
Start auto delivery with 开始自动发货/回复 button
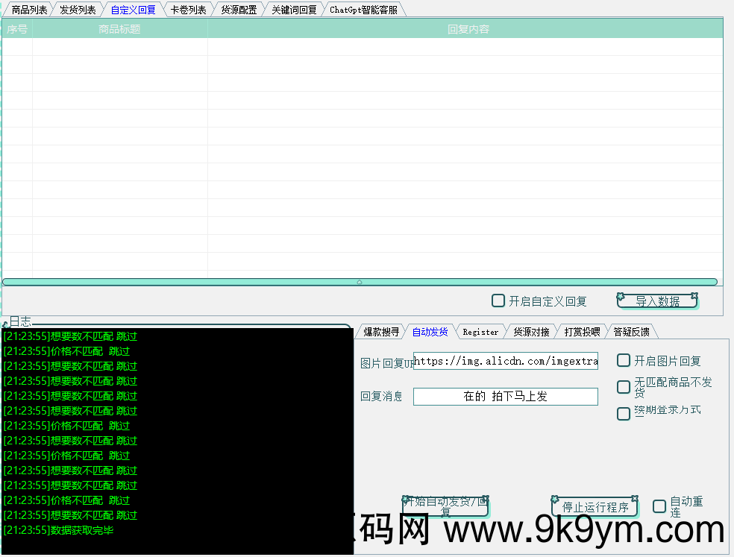(x=445, y=506)
